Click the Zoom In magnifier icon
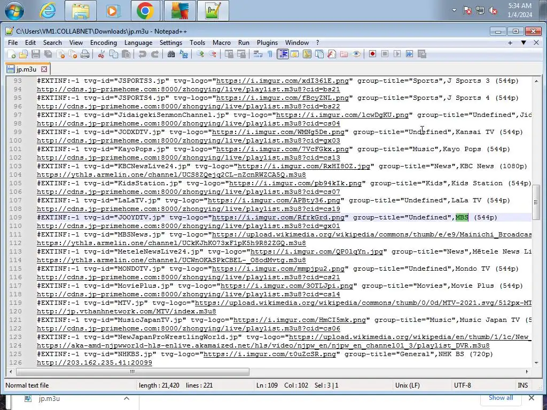 click(200, 54)
